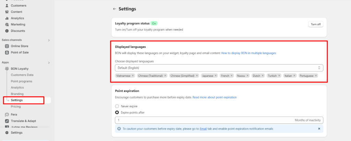Dismiss the point expiration info banner
Screen dimensions: 351x141
point(319,128)
